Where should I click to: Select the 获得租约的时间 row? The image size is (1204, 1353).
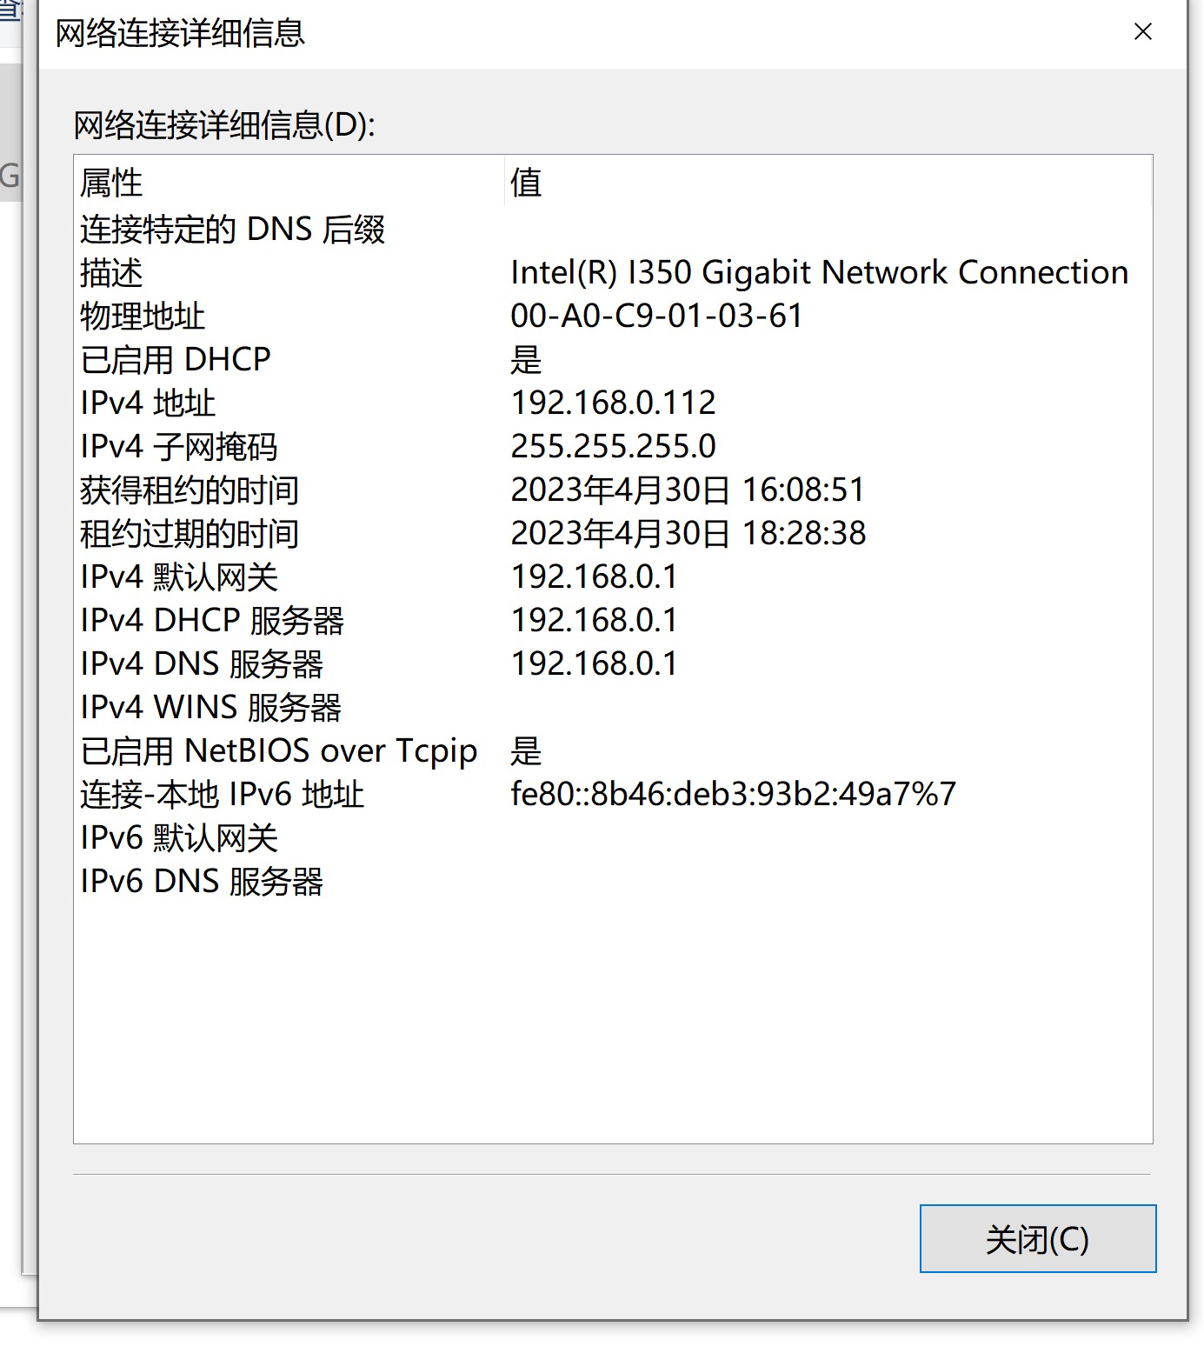coord(190,490)
